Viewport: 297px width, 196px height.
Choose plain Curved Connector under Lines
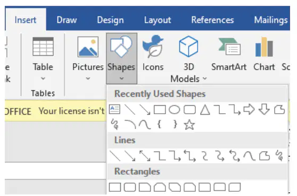click(204, 156)
